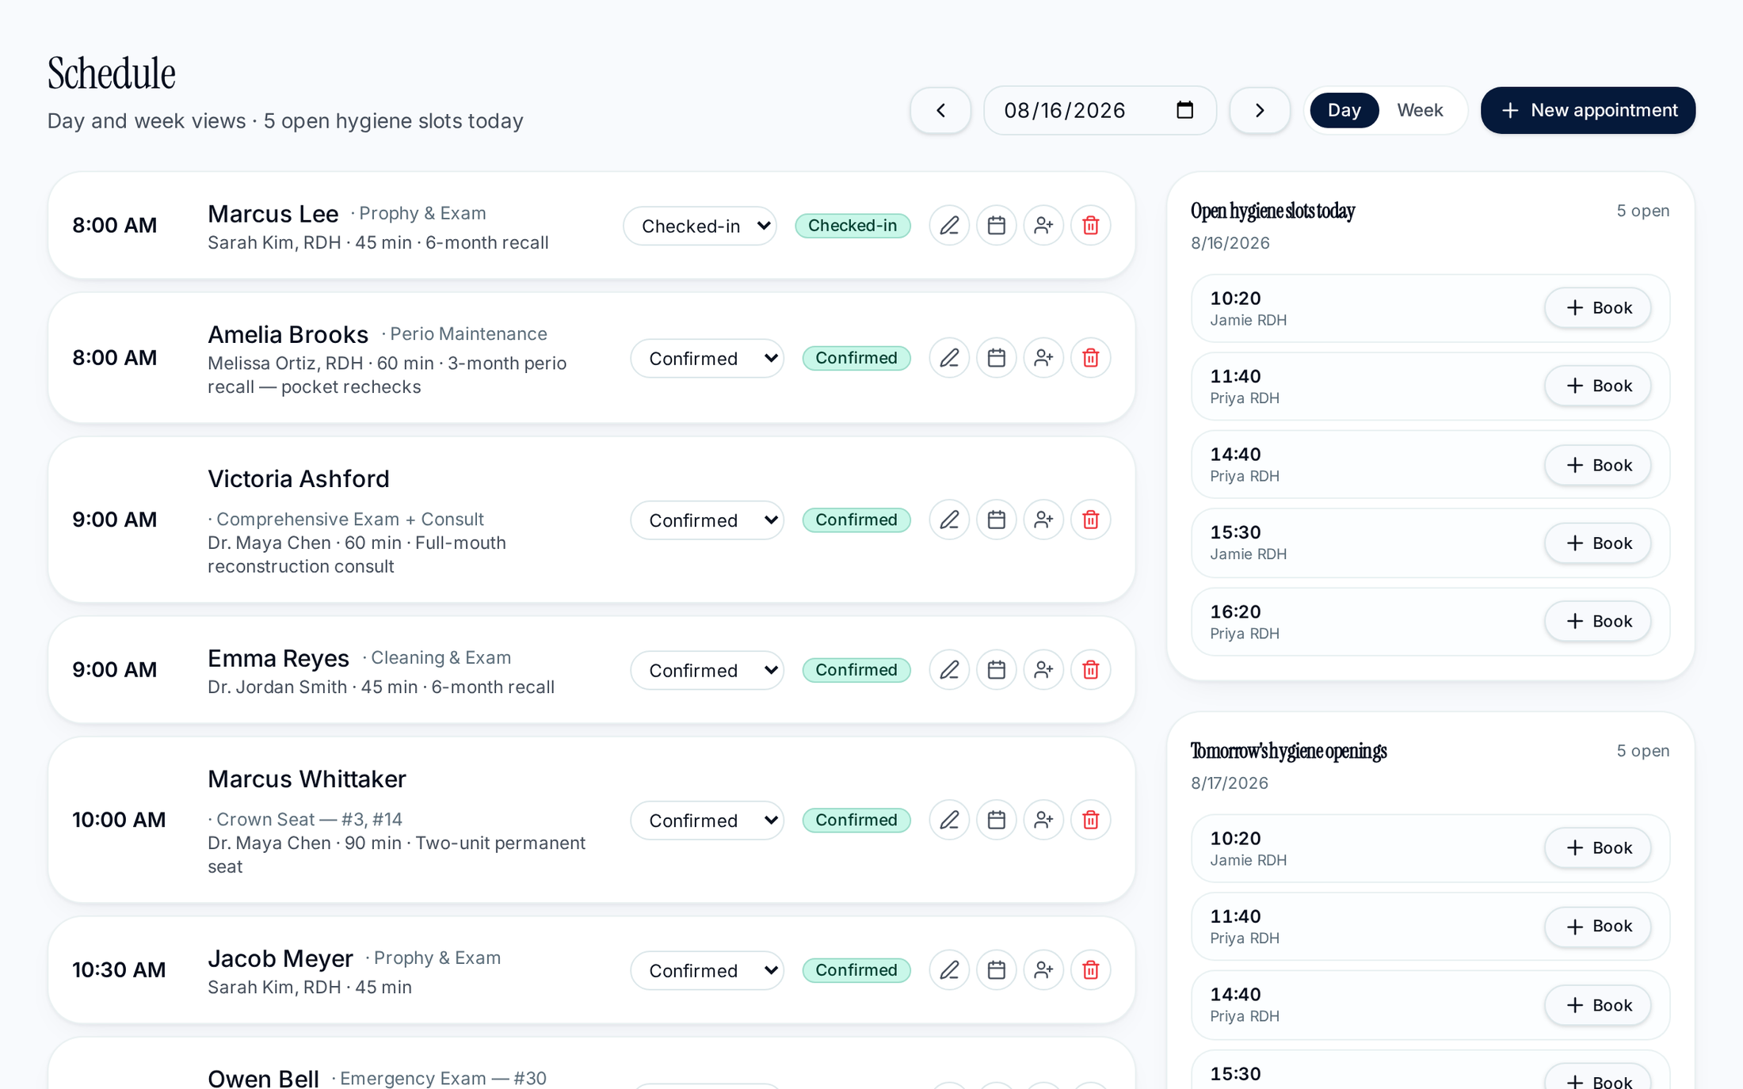This screenshot has width=1743, height=1089.
Task: Reschedule Victoria Ashford via the calendar icon
Action: pos(996,520)
